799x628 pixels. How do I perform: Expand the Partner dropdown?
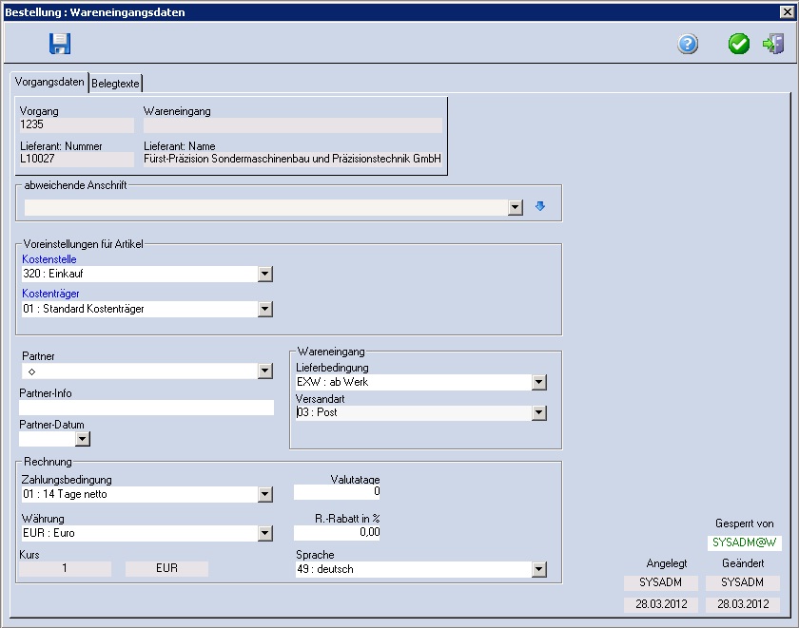point(265,371)
